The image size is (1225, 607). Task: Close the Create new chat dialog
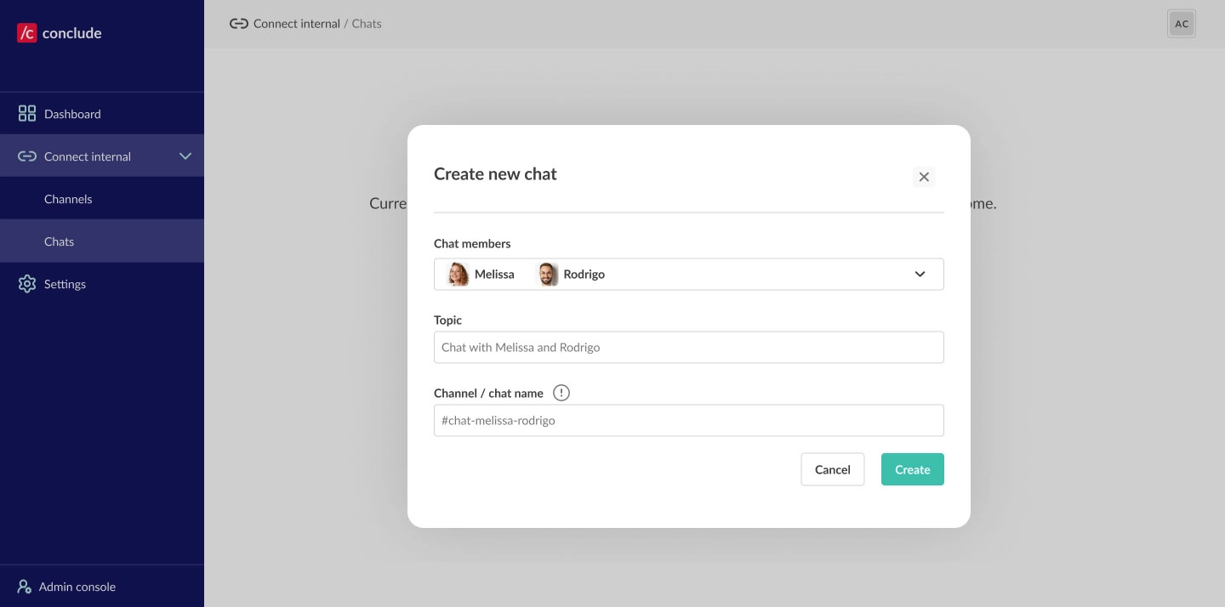pyautogui.click(x=924, y=177)
